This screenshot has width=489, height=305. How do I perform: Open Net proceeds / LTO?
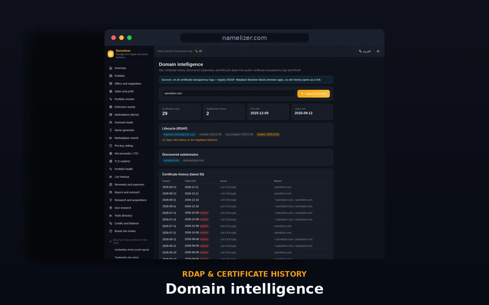click(126, 154)
